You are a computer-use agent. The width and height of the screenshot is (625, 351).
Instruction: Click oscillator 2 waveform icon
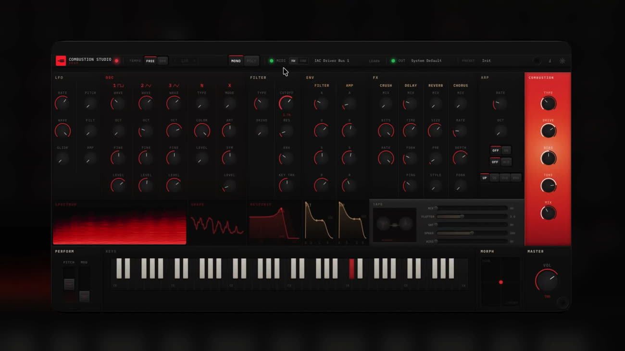[146, 85]
